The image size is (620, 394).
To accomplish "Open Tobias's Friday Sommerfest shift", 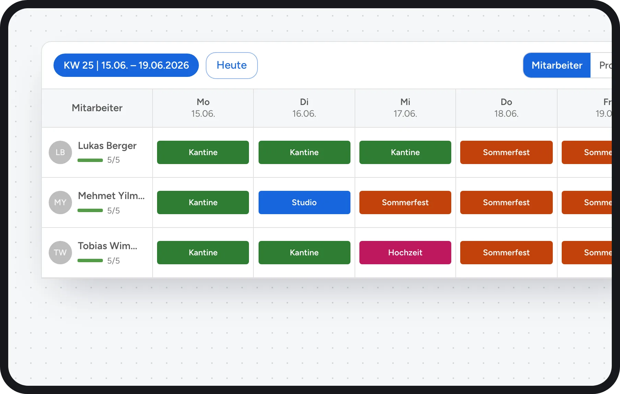I will 587,253.
